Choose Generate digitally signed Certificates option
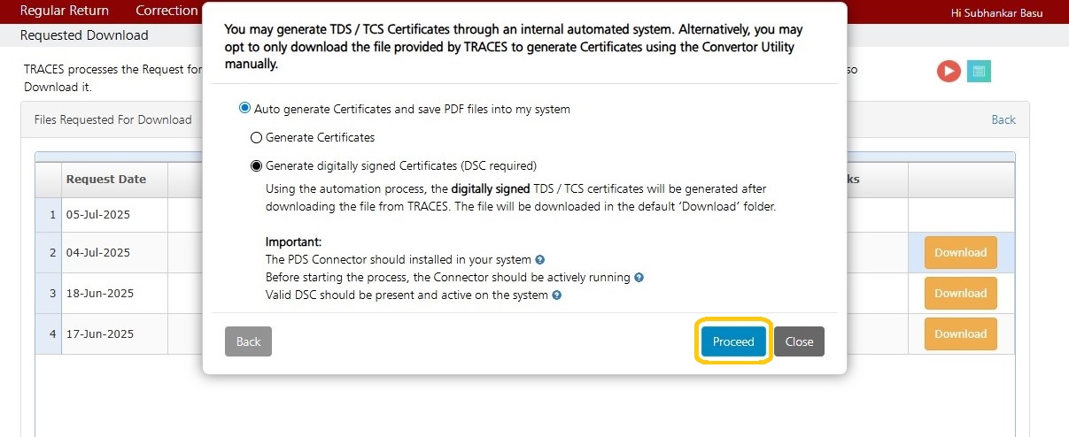1069x437 pixels. tap(257, 165)
